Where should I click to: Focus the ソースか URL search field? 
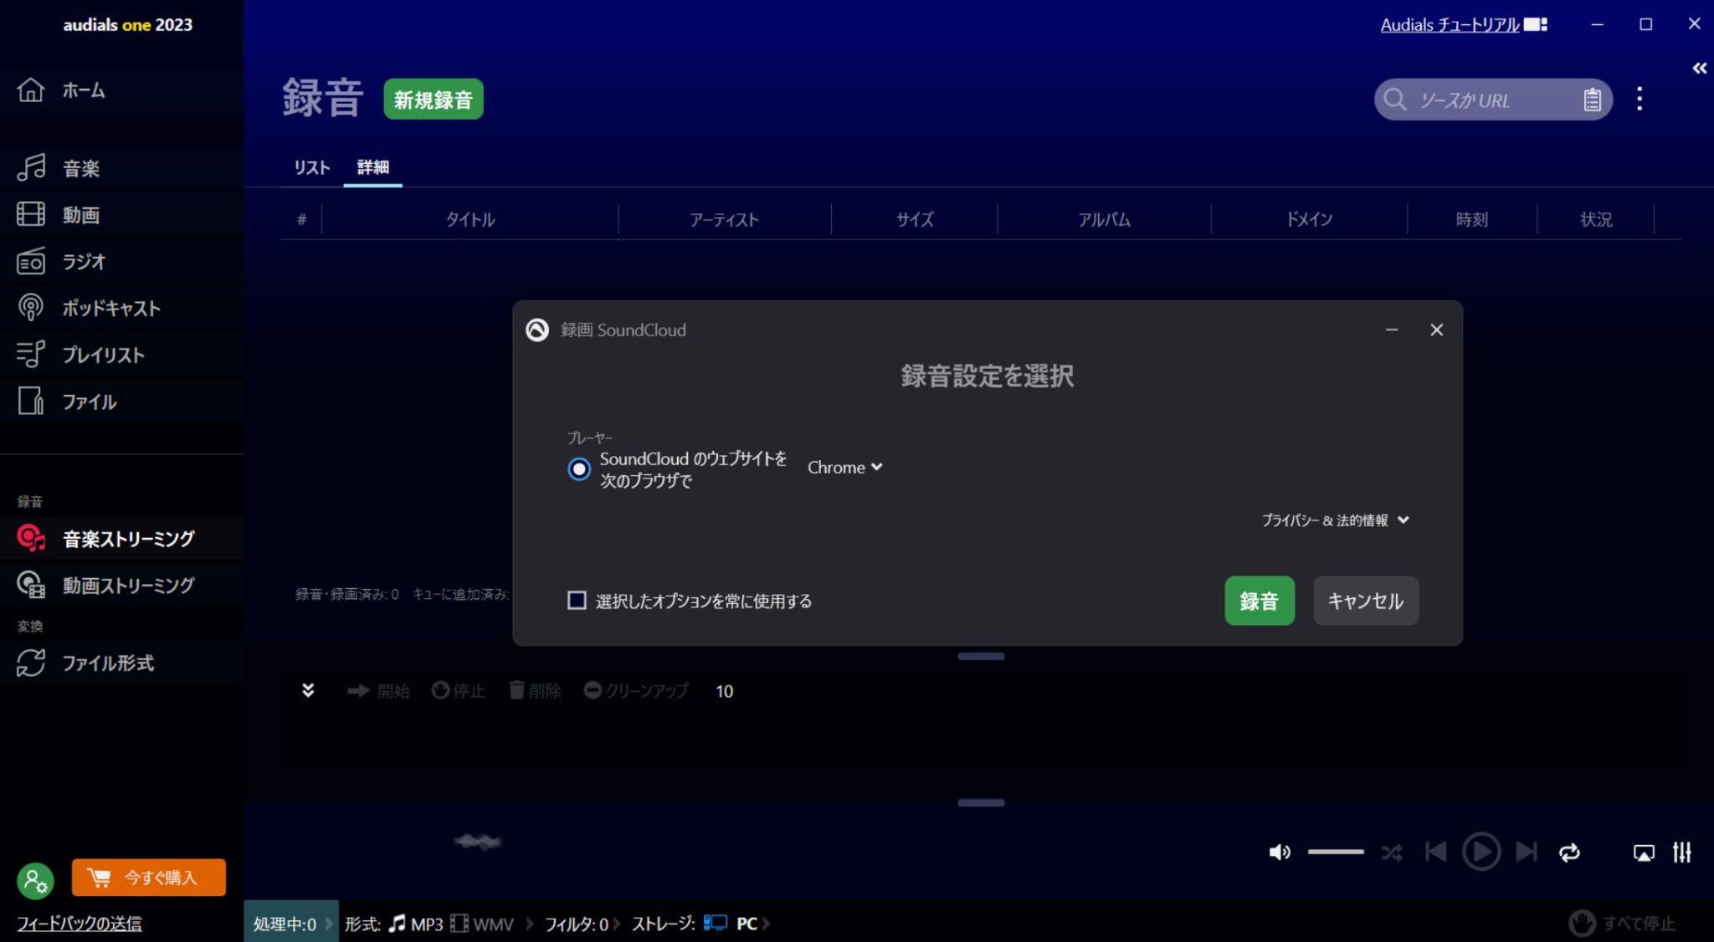[x=1494, y=100]
